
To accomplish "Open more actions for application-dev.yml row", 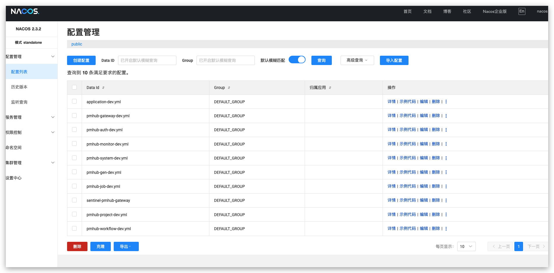I will (446, 102).
